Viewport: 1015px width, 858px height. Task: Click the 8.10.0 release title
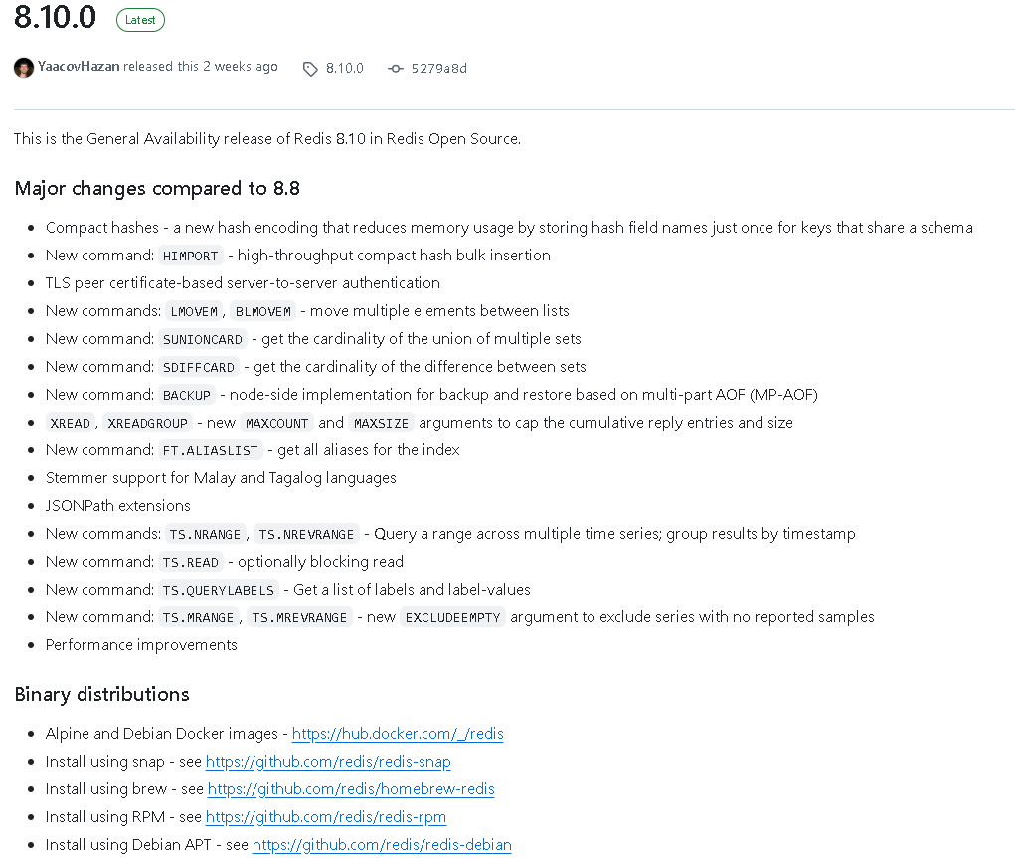pos(55,18)
